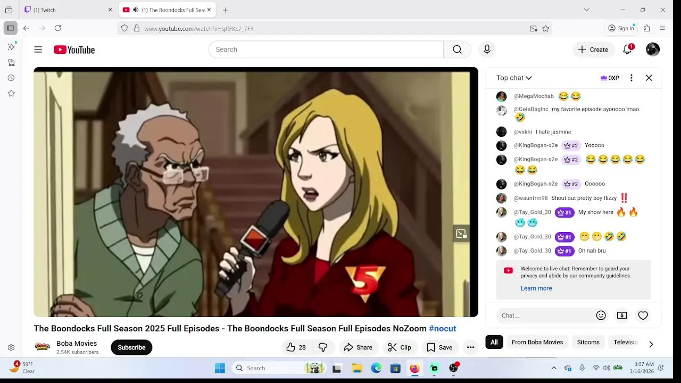Bookmark this page with star
Image resolution: width=681 pixels, height=383 pixels.
tap(545, 28)
